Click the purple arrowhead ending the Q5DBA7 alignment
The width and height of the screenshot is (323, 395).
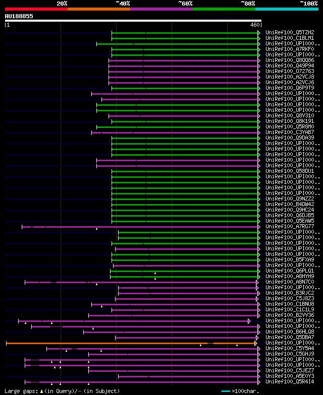[x=257, y=338]
